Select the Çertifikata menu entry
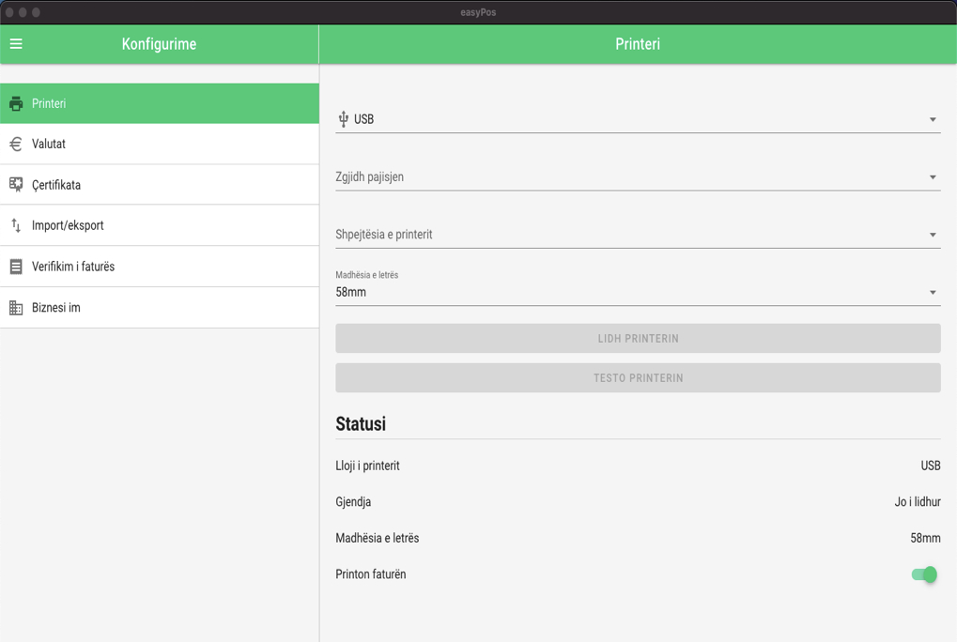The image size is (957, 642). (x=56, y=185)
